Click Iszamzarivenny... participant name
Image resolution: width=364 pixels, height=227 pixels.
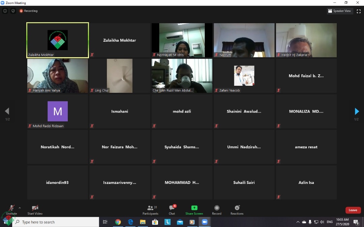[120, 183]
